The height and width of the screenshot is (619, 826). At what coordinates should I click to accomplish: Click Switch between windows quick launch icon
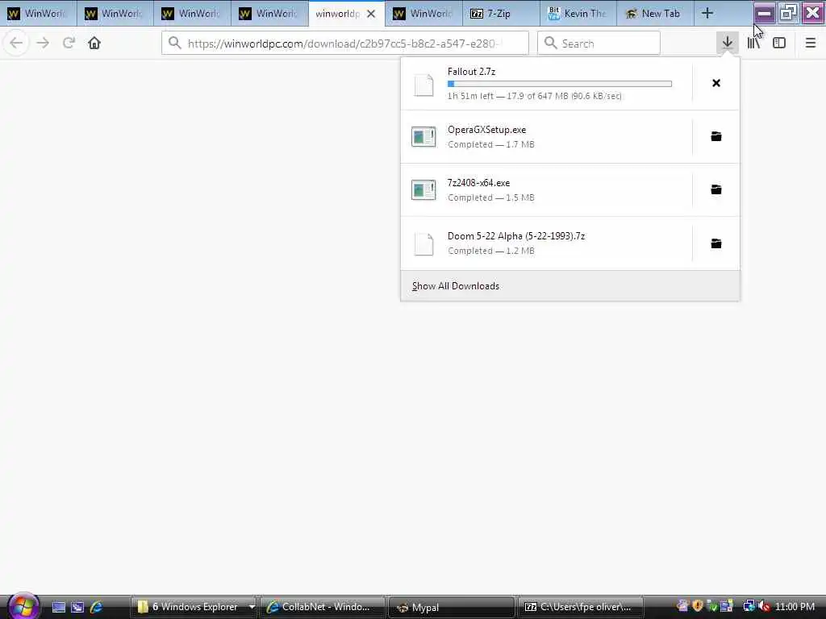pos(77,608)
